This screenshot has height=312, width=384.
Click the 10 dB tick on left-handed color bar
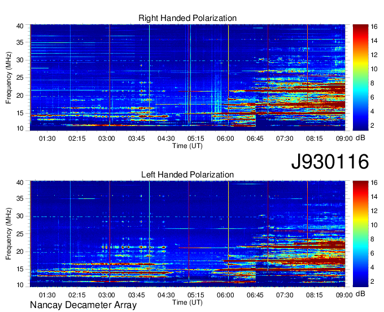pos(374,225)
